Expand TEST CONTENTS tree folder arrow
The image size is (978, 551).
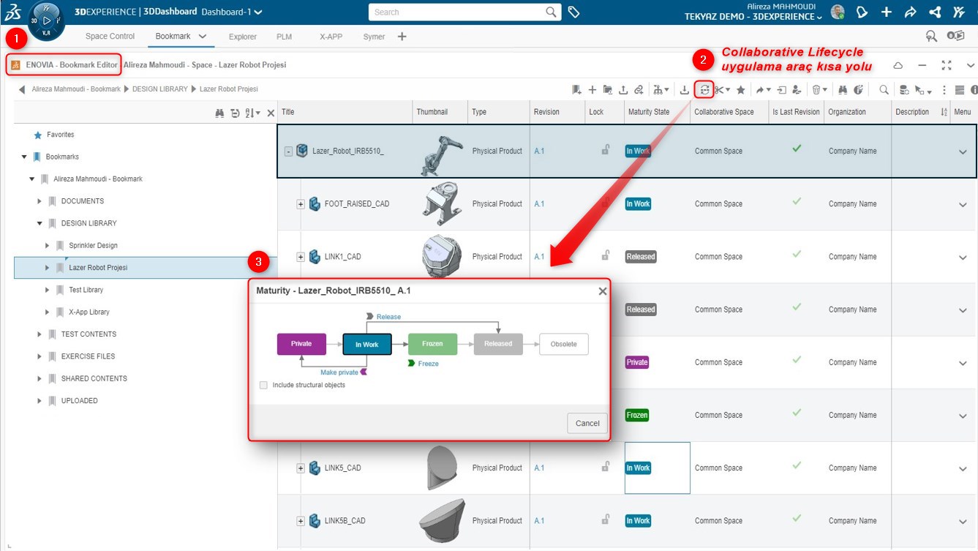40,334
